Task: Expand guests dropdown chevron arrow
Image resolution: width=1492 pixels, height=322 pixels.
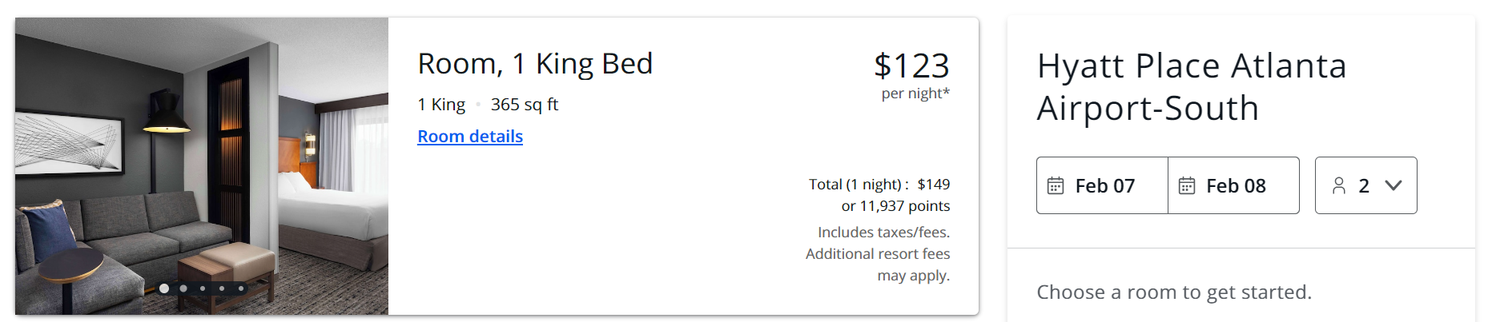Action: tap(1393, 185)
